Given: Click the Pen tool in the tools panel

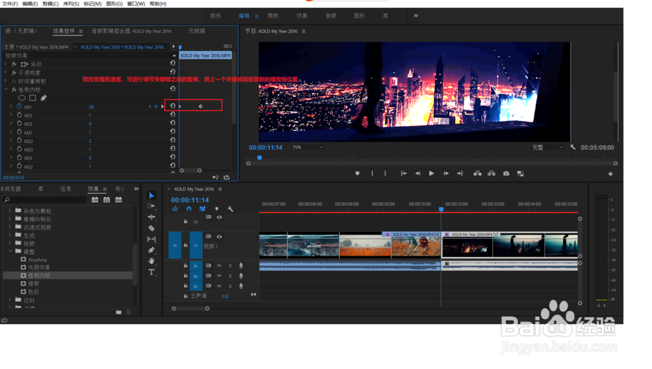Looking at the screenshot, I should (151, 250).
